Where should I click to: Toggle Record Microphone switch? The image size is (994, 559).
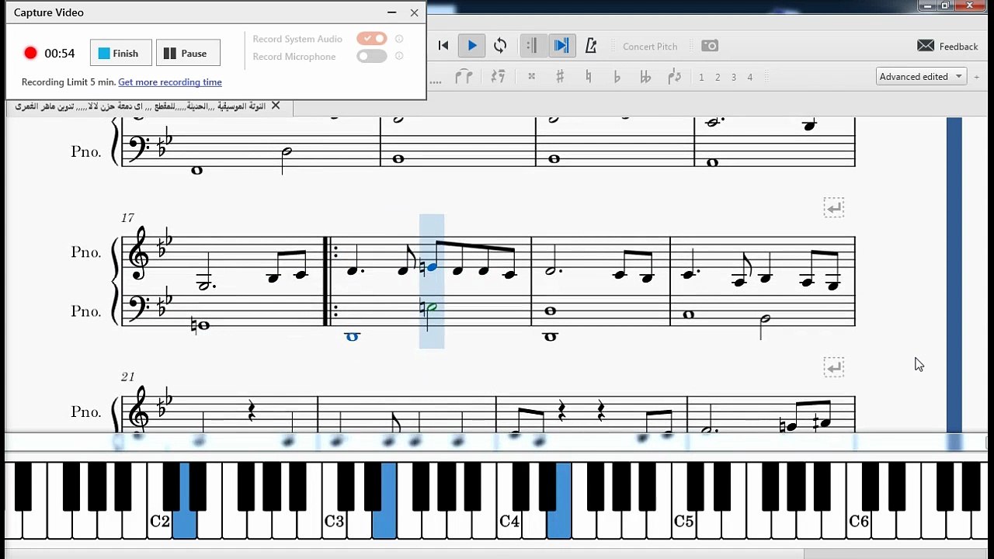pyautogui.click(x=372, y=56)
